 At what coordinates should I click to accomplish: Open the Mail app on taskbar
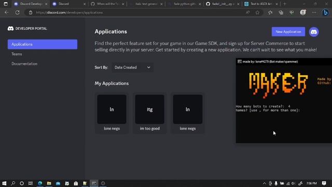pos(58,183)
